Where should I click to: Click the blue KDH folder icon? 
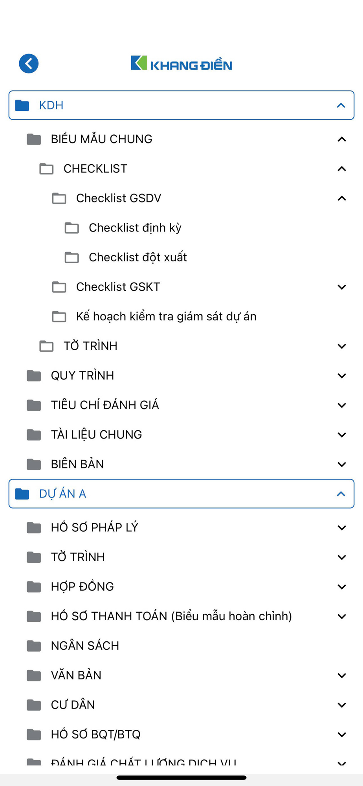pos(22,105)
